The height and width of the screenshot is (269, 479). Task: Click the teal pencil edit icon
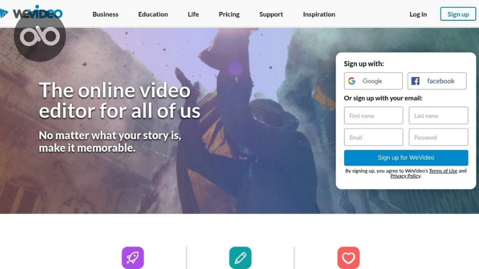[x=241, y=258]
